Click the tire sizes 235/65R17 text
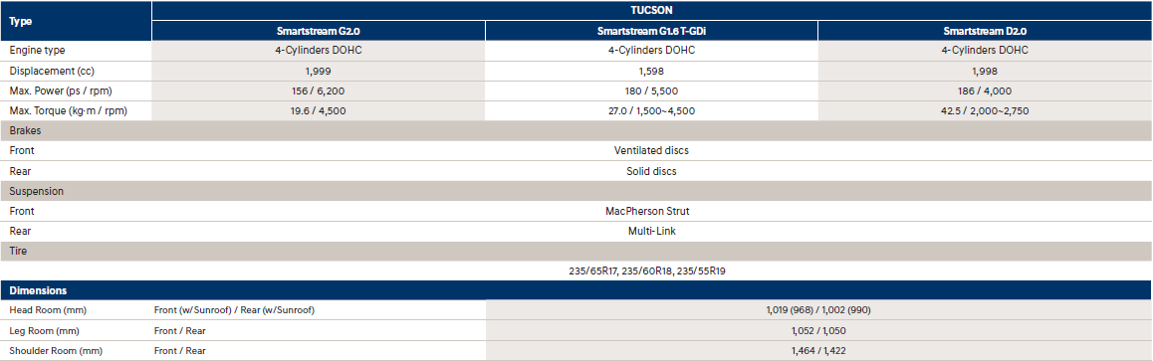Viewport: 1153px width, 361px height. pos(592,271)
